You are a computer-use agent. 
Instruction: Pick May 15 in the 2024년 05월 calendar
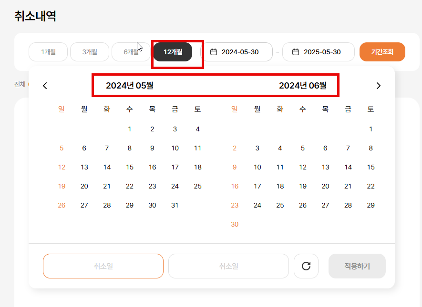click(130, 167)
